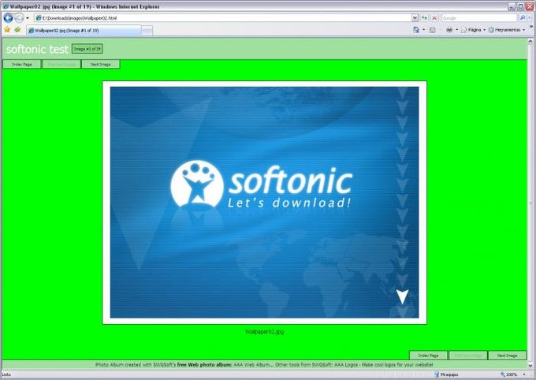This screenshot has height=380, width=536.
Task: Click the Google search box
Action: click(x=479, y=18)
